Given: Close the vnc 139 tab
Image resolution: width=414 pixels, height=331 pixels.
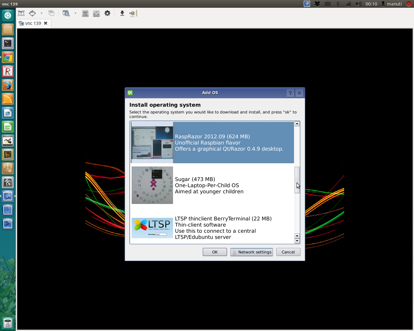Looking at the screenshot, I should 46,23.
